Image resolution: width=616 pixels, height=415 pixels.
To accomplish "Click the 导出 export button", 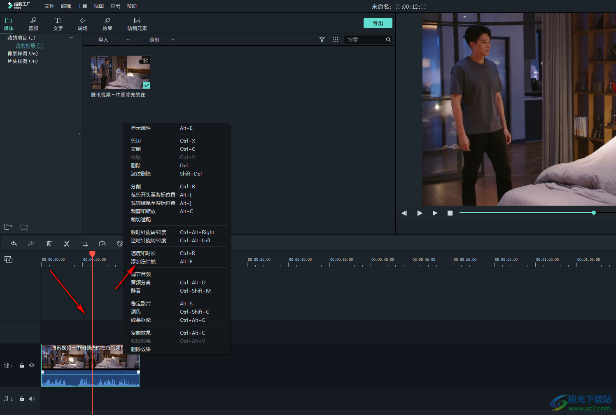I will (378, 23).
